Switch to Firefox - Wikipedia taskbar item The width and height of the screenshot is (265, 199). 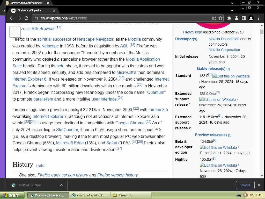pos(48,195)
